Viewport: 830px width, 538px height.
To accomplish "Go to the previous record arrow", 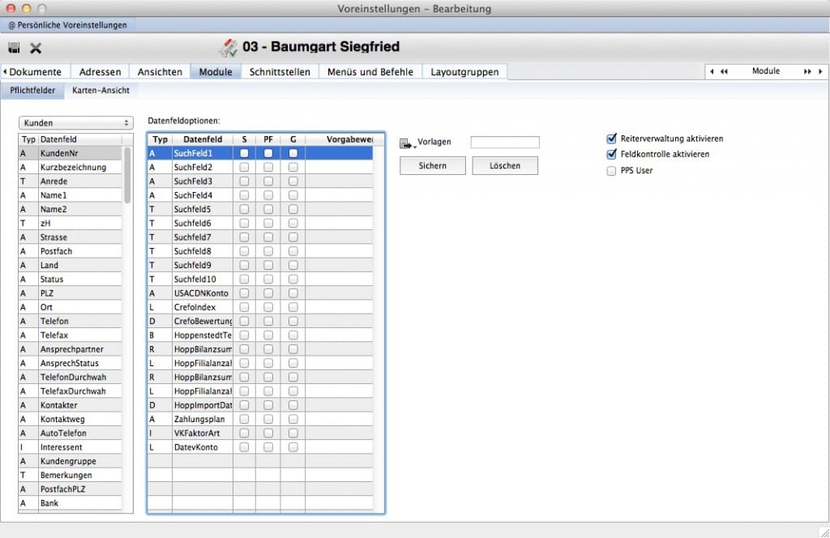I will (712, 71).
